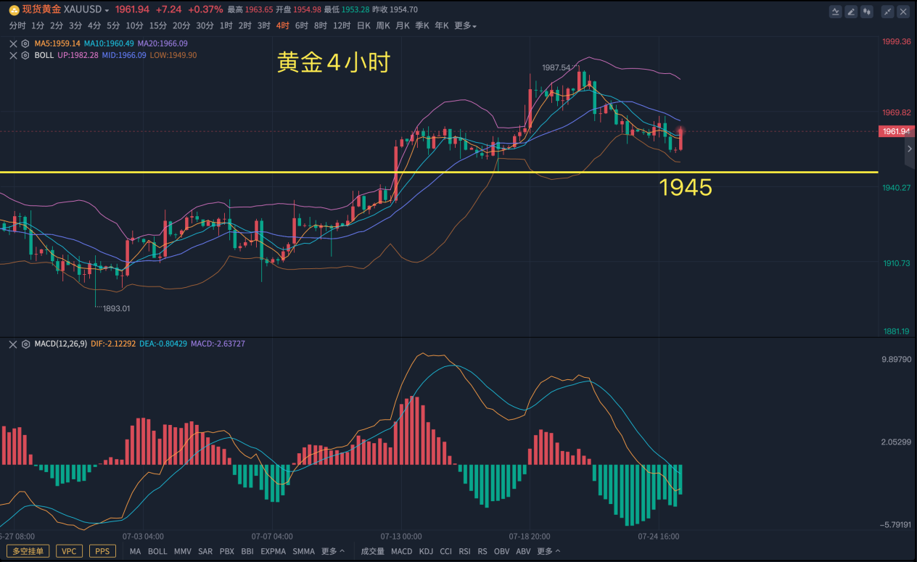Screen dimensions: 917x562
Task: Expand the 更多 timeframe dropdown
Action: click(x=465, y=25)
